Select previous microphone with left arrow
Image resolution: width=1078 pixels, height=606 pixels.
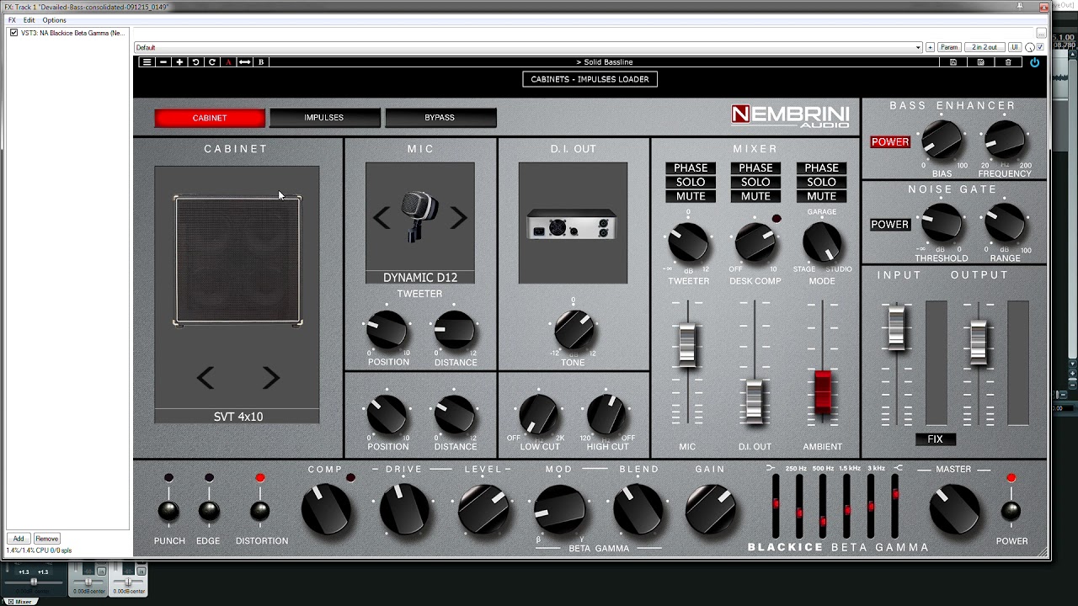pos(382,218)
